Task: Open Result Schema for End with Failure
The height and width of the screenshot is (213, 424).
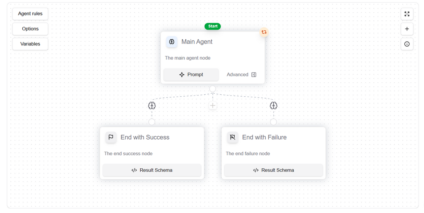Action: (x=274, y=170)
